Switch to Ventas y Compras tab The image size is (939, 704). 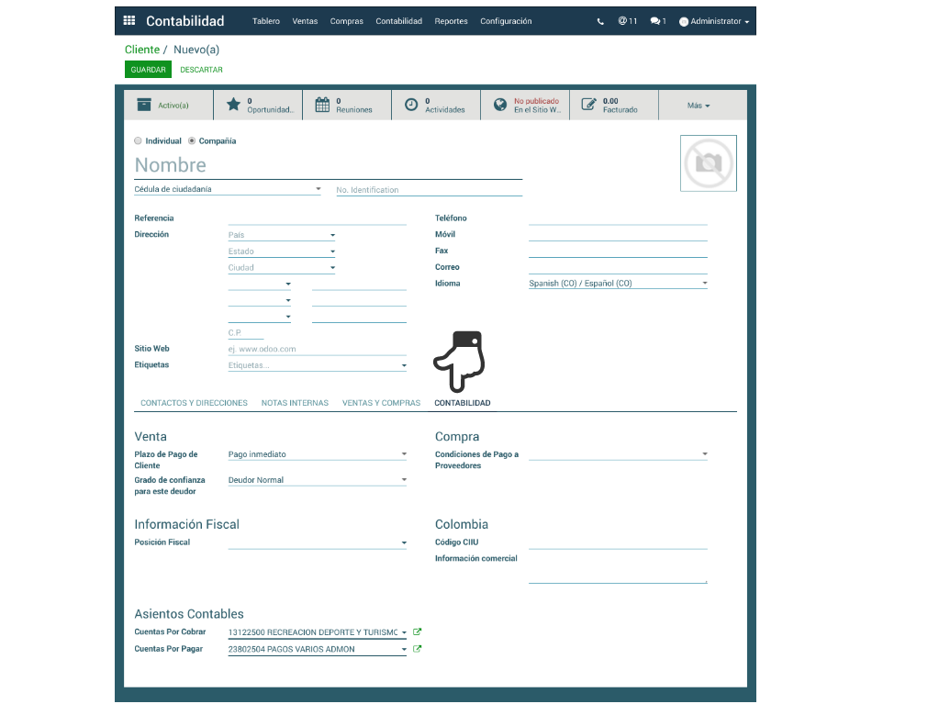pyautogui.click(x=381, y=403)
